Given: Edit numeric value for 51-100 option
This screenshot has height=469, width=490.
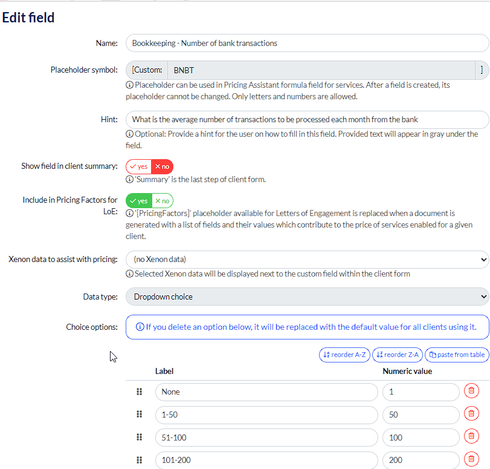Looking at the screenshot, I should coord(421,438).
